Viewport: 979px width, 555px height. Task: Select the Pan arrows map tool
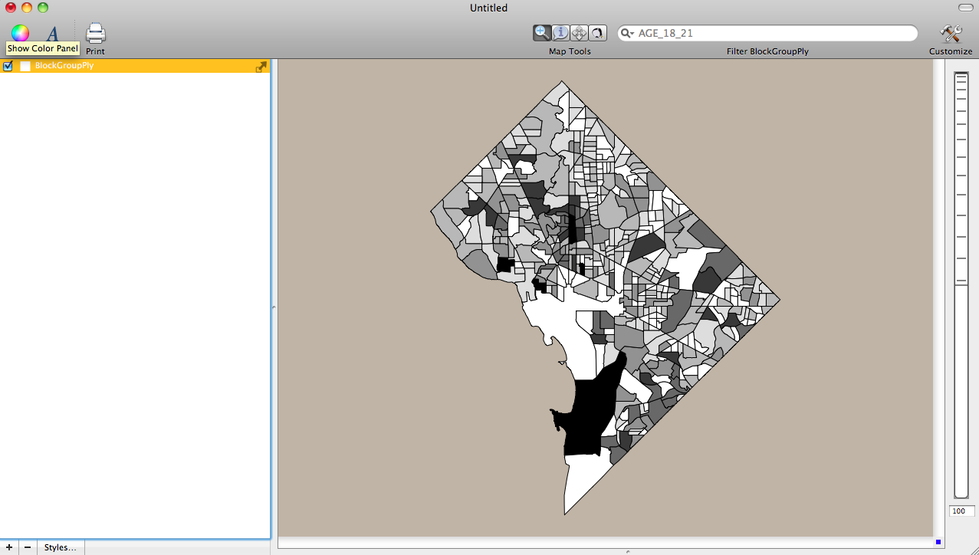[x=579, y=32]
